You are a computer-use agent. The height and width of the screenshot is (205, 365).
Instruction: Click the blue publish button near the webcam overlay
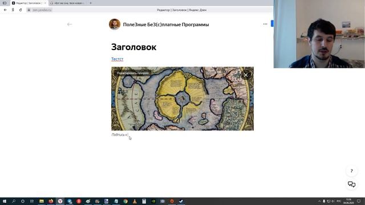[272, 23]
